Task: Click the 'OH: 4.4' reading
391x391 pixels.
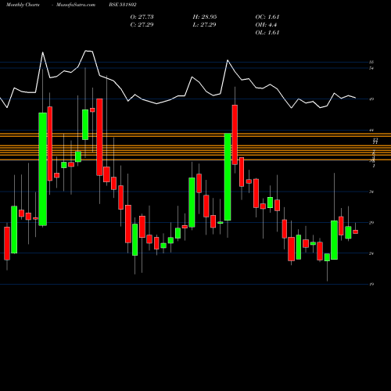Action: (x=266, y=25)
